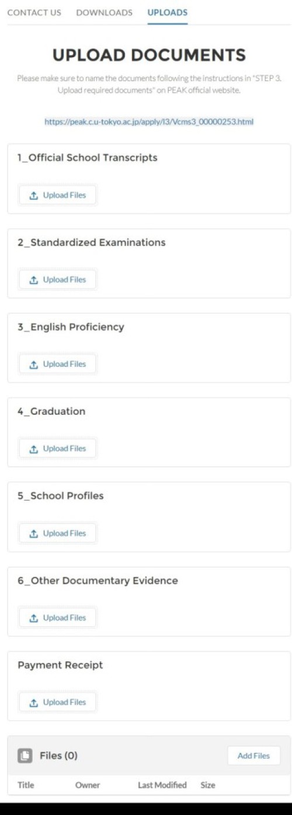Click upload icon under Other Documentary Evidence
Viewport: 292px width, 815px height.
pos(34,618)
